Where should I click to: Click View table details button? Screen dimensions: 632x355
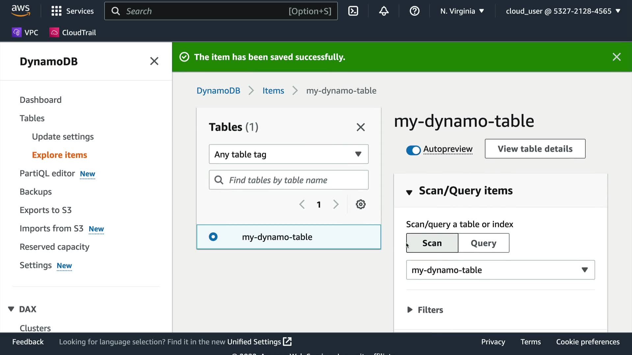click(x=535, y=149)
